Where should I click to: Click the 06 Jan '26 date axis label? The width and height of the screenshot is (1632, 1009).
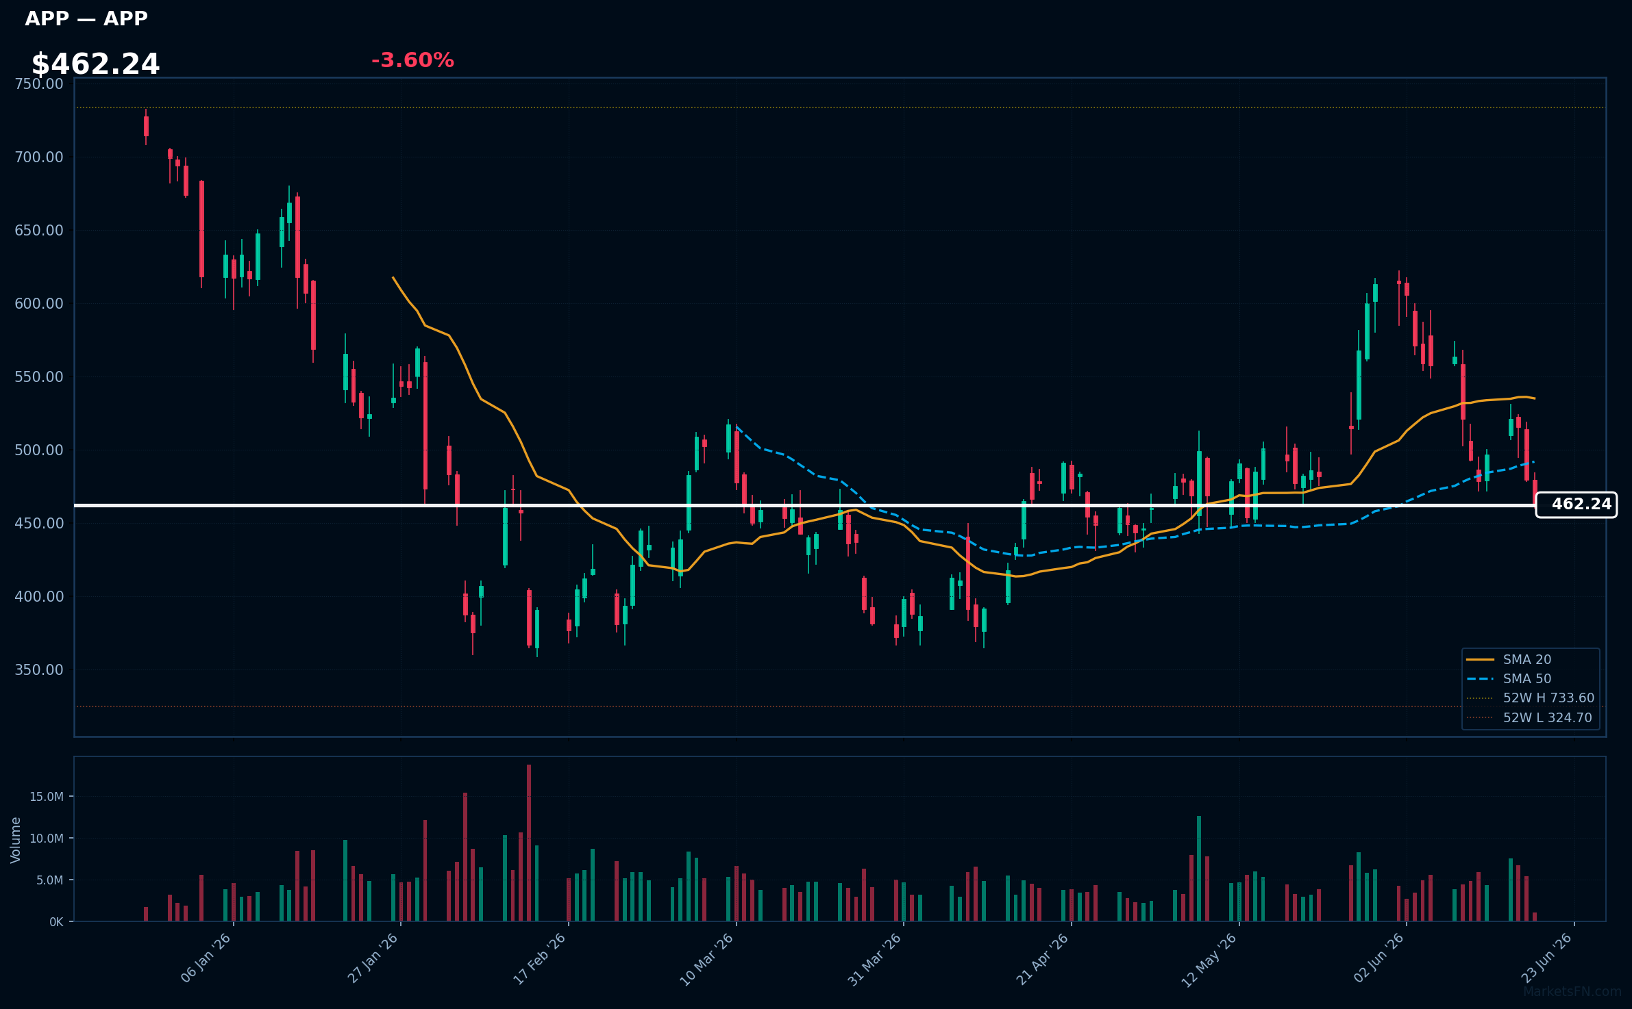(x=206, y=958)
